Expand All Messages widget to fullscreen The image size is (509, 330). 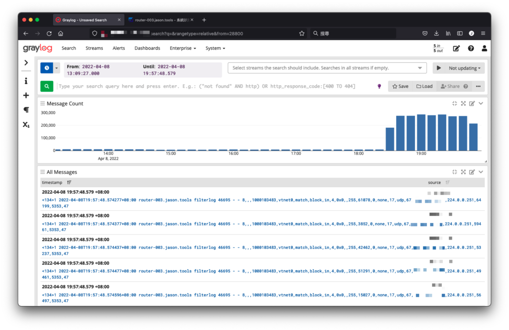tap(463, 172)
